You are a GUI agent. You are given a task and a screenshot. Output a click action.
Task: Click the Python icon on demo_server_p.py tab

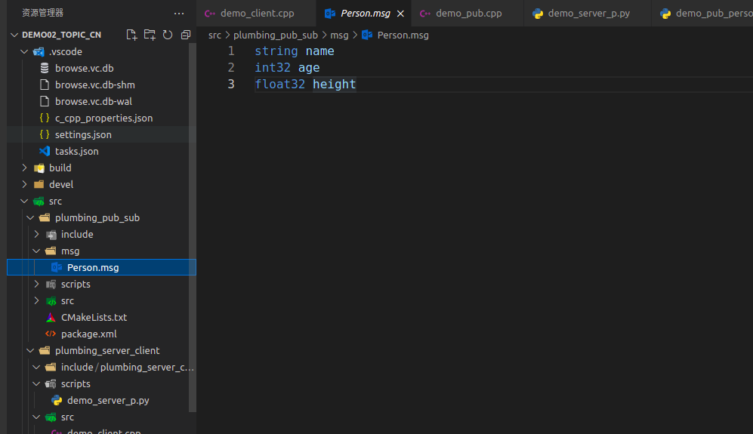538,14
